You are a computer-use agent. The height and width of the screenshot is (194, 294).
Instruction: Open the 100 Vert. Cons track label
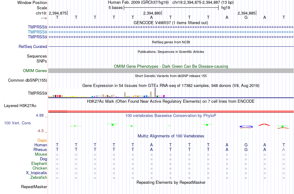[x=17, y=123]
